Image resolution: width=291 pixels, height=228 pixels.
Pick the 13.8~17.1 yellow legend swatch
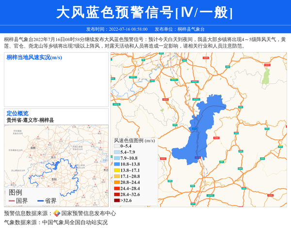[x=117, y=170]
